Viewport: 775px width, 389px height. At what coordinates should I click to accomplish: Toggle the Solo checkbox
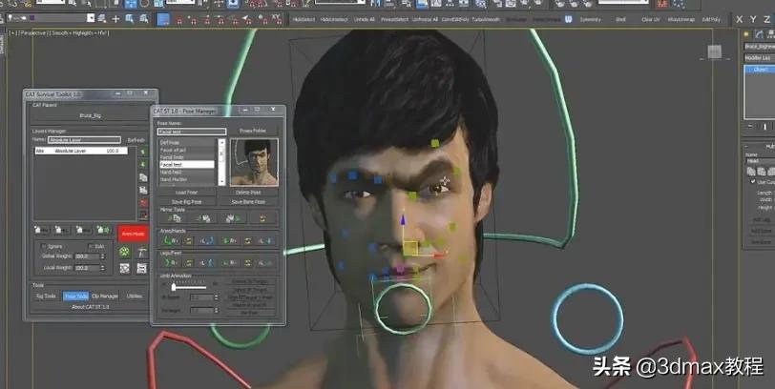(91, 246)
